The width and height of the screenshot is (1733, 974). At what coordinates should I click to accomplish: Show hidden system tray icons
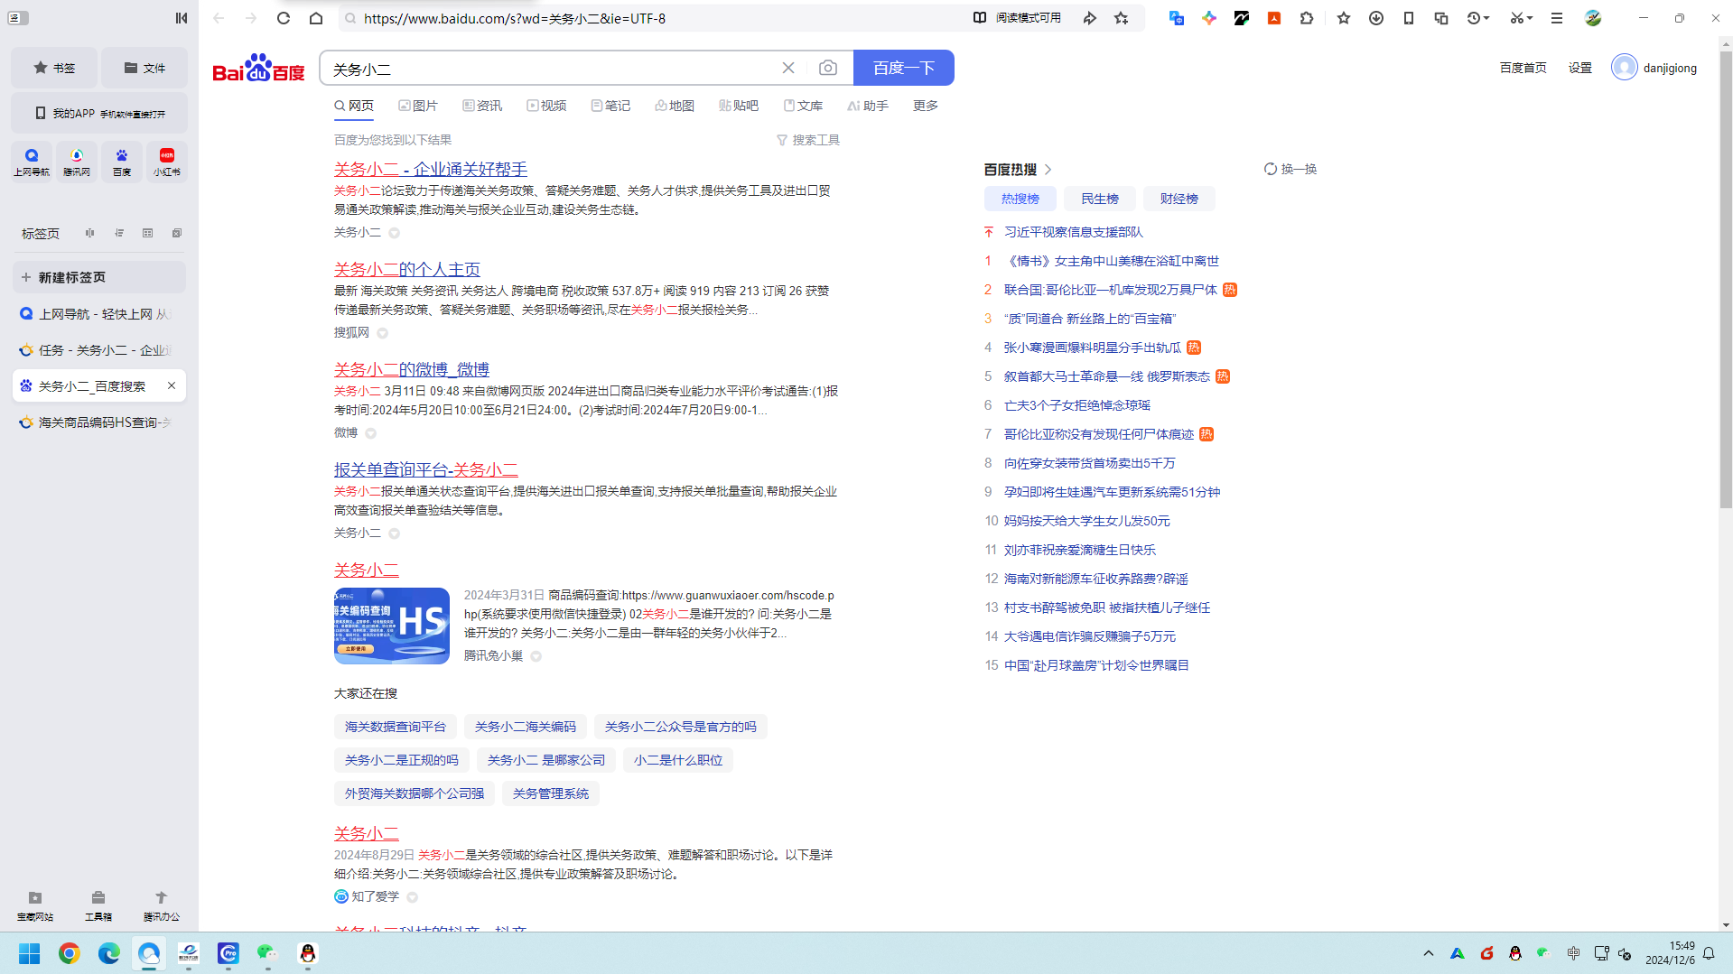[x=1429, y=953]
